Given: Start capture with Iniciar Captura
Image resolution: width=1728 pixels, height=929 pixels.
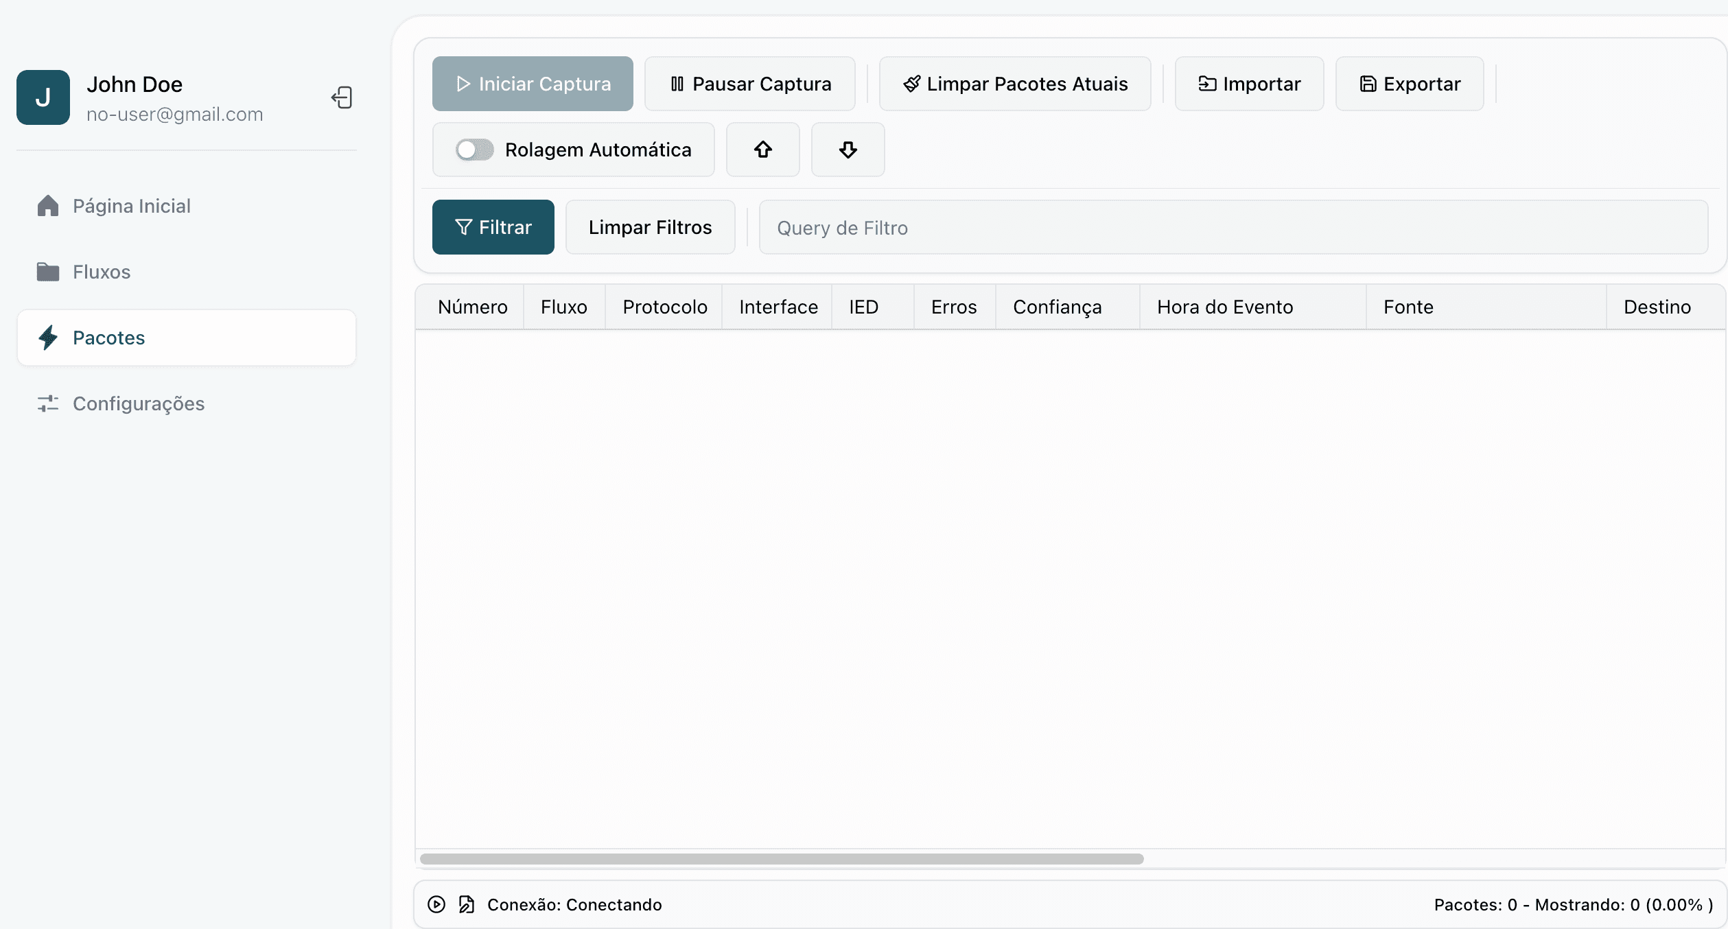Looking at the screenshot, I should 533,84.
